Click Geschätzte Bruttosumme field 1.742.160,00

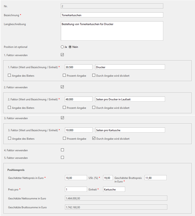pos(116,207)
